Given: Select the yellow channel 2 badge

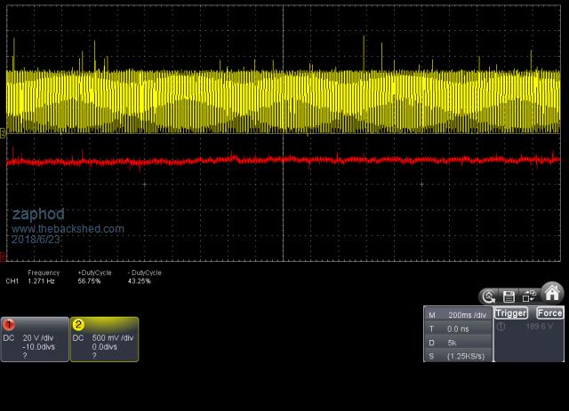Looking at the screenshot, I should pyautogui.click(x=78, y=325).
